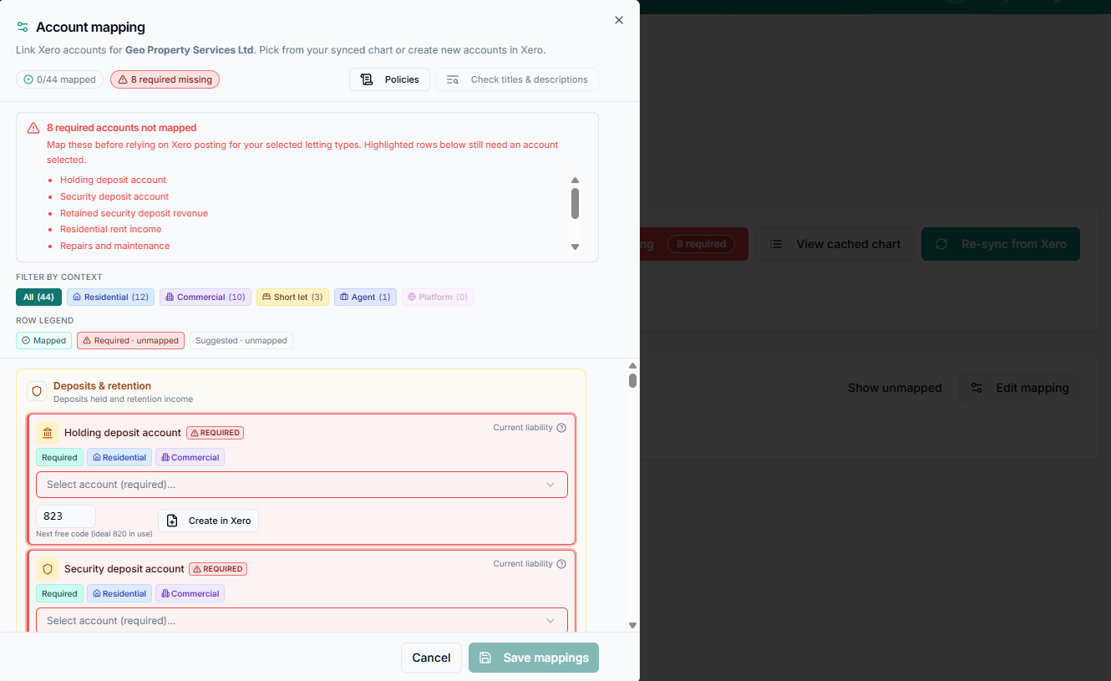Click View cached chart in background page
Screen dimensions: 1111x681
(x=834, y=244)
